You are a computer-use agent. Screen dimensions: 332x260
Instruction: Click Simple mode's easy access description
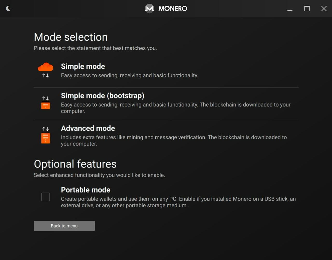coord(129,75)
